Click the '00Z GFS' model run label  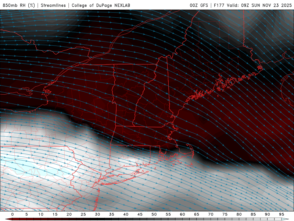(x=199, y=5)
